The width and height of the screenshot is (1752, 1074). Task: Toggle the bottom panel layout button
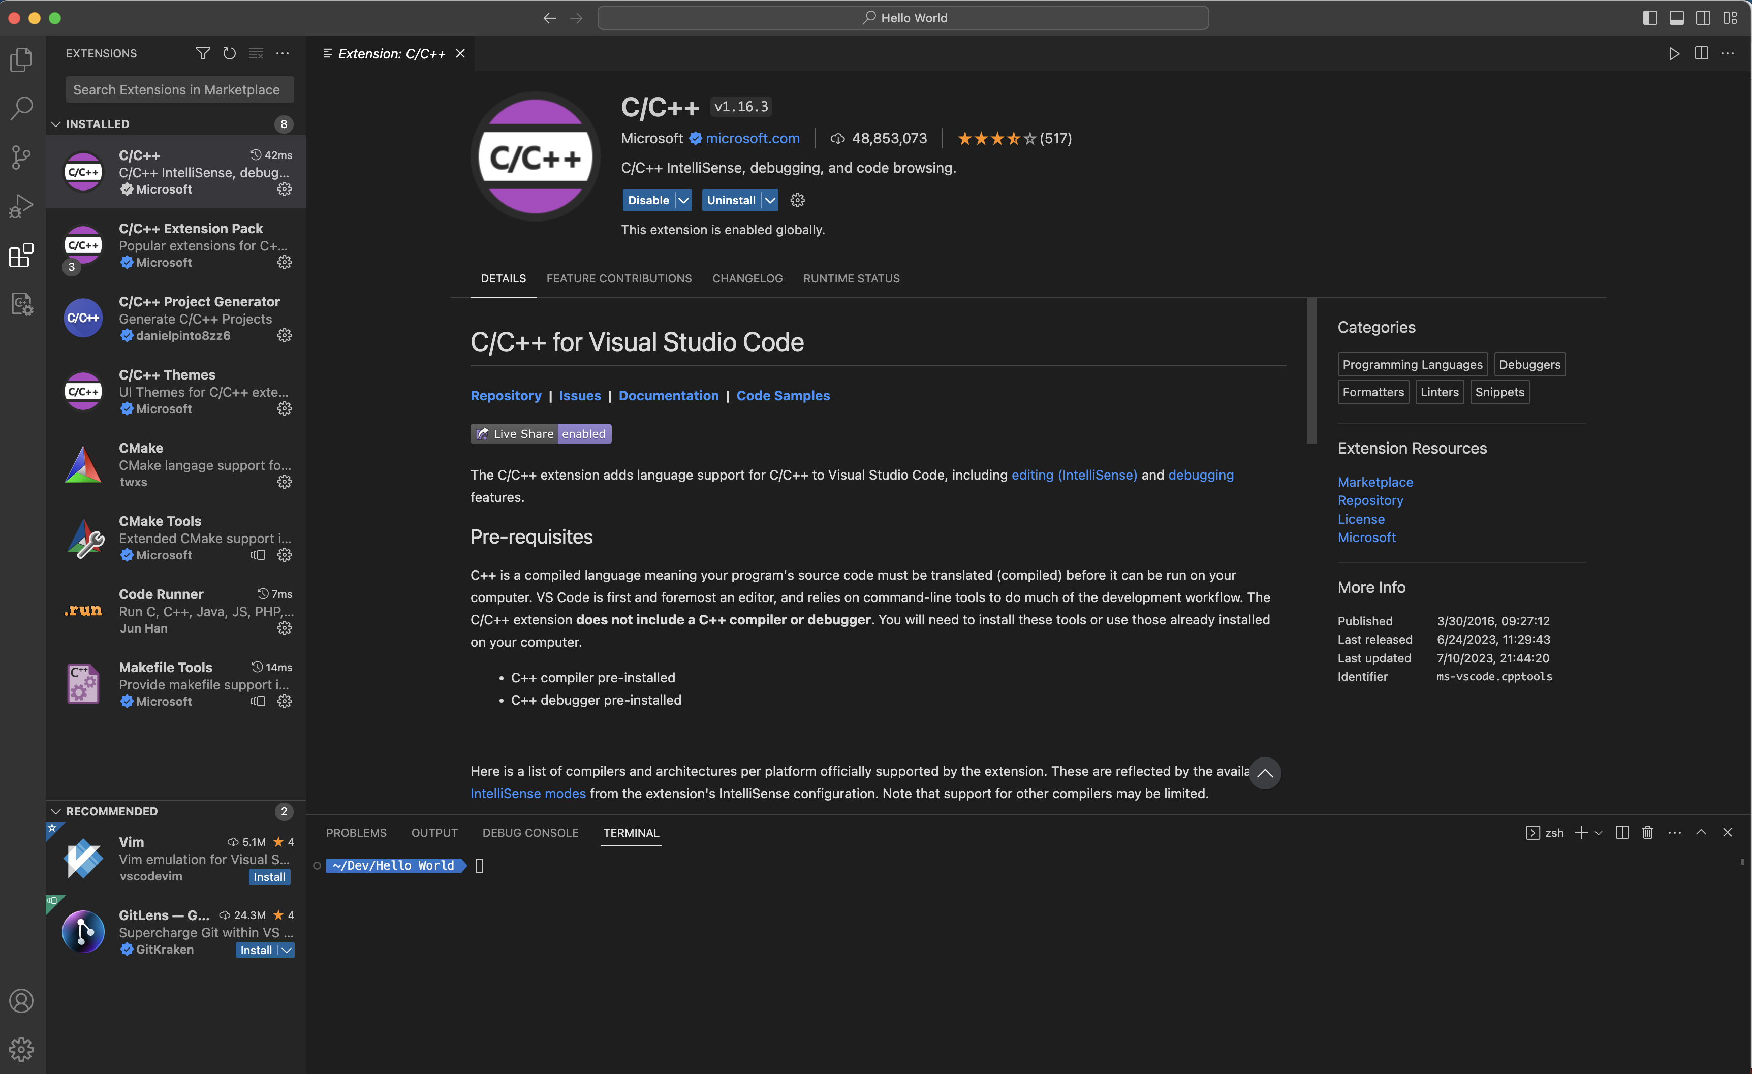point(1677,18)
